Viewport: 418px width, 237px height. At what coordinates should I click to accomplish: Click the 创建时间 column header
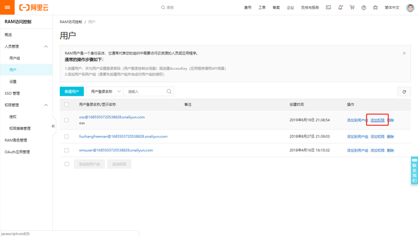click(297, 105)
